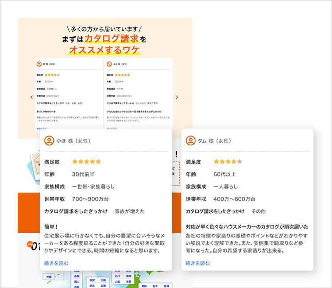Click the four-star rating in タム's review

tap(228, 162)
